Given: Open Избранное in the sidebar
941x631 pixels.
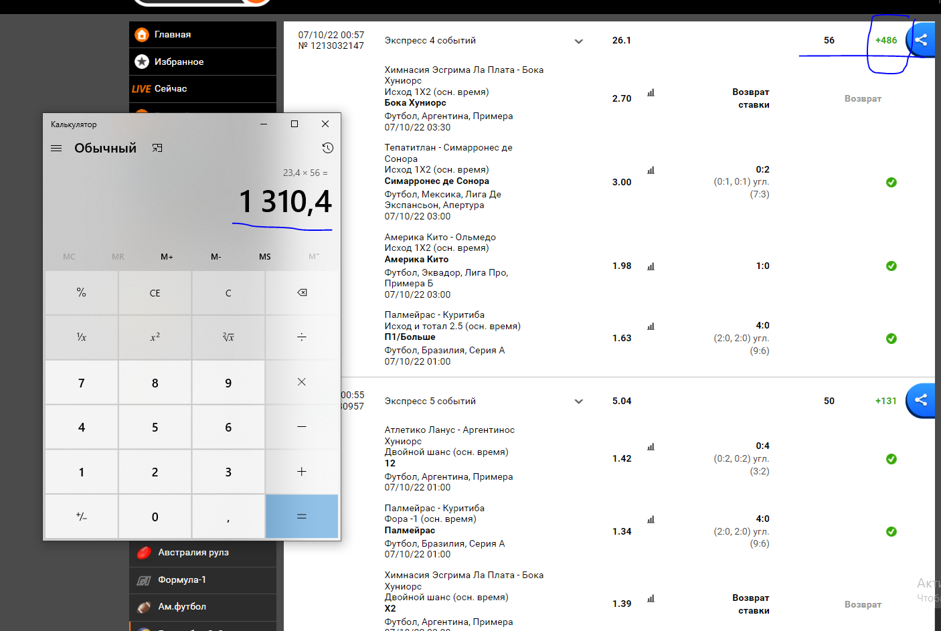Looking at the screenshot, I should pos(203,62).
